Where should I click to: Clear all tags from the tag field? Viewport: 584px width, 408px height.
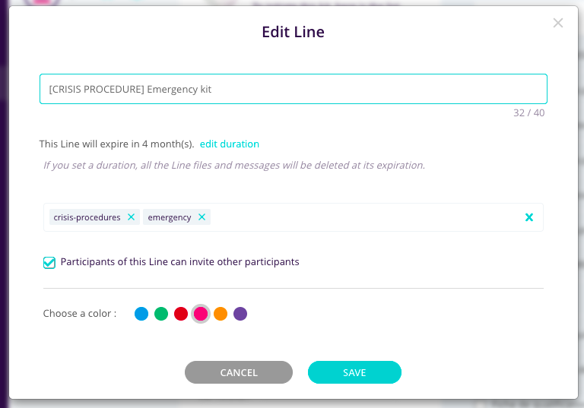coord(529,218)
